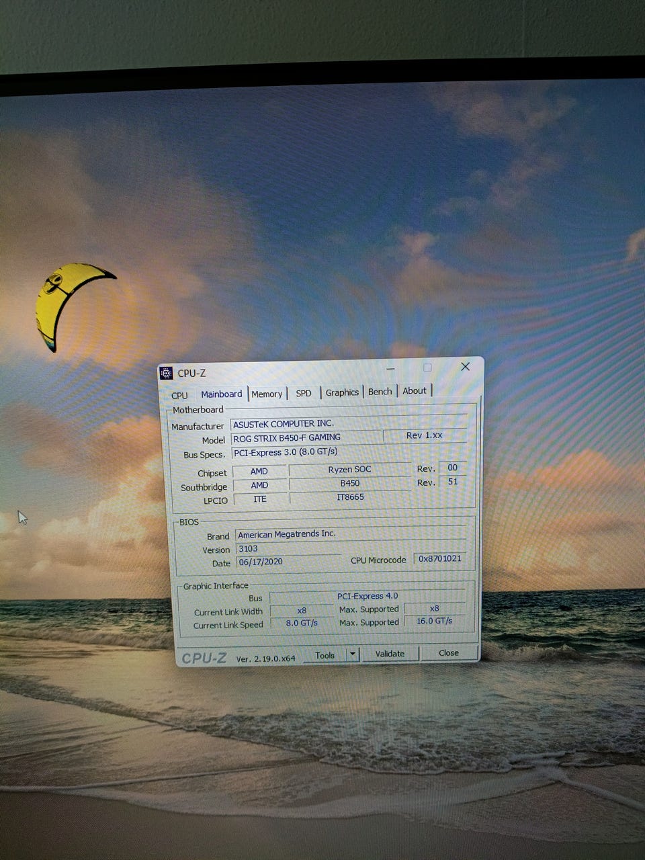The image size is (645, 860).
Task: Click the Tools button
Action: tap(325, 655)
